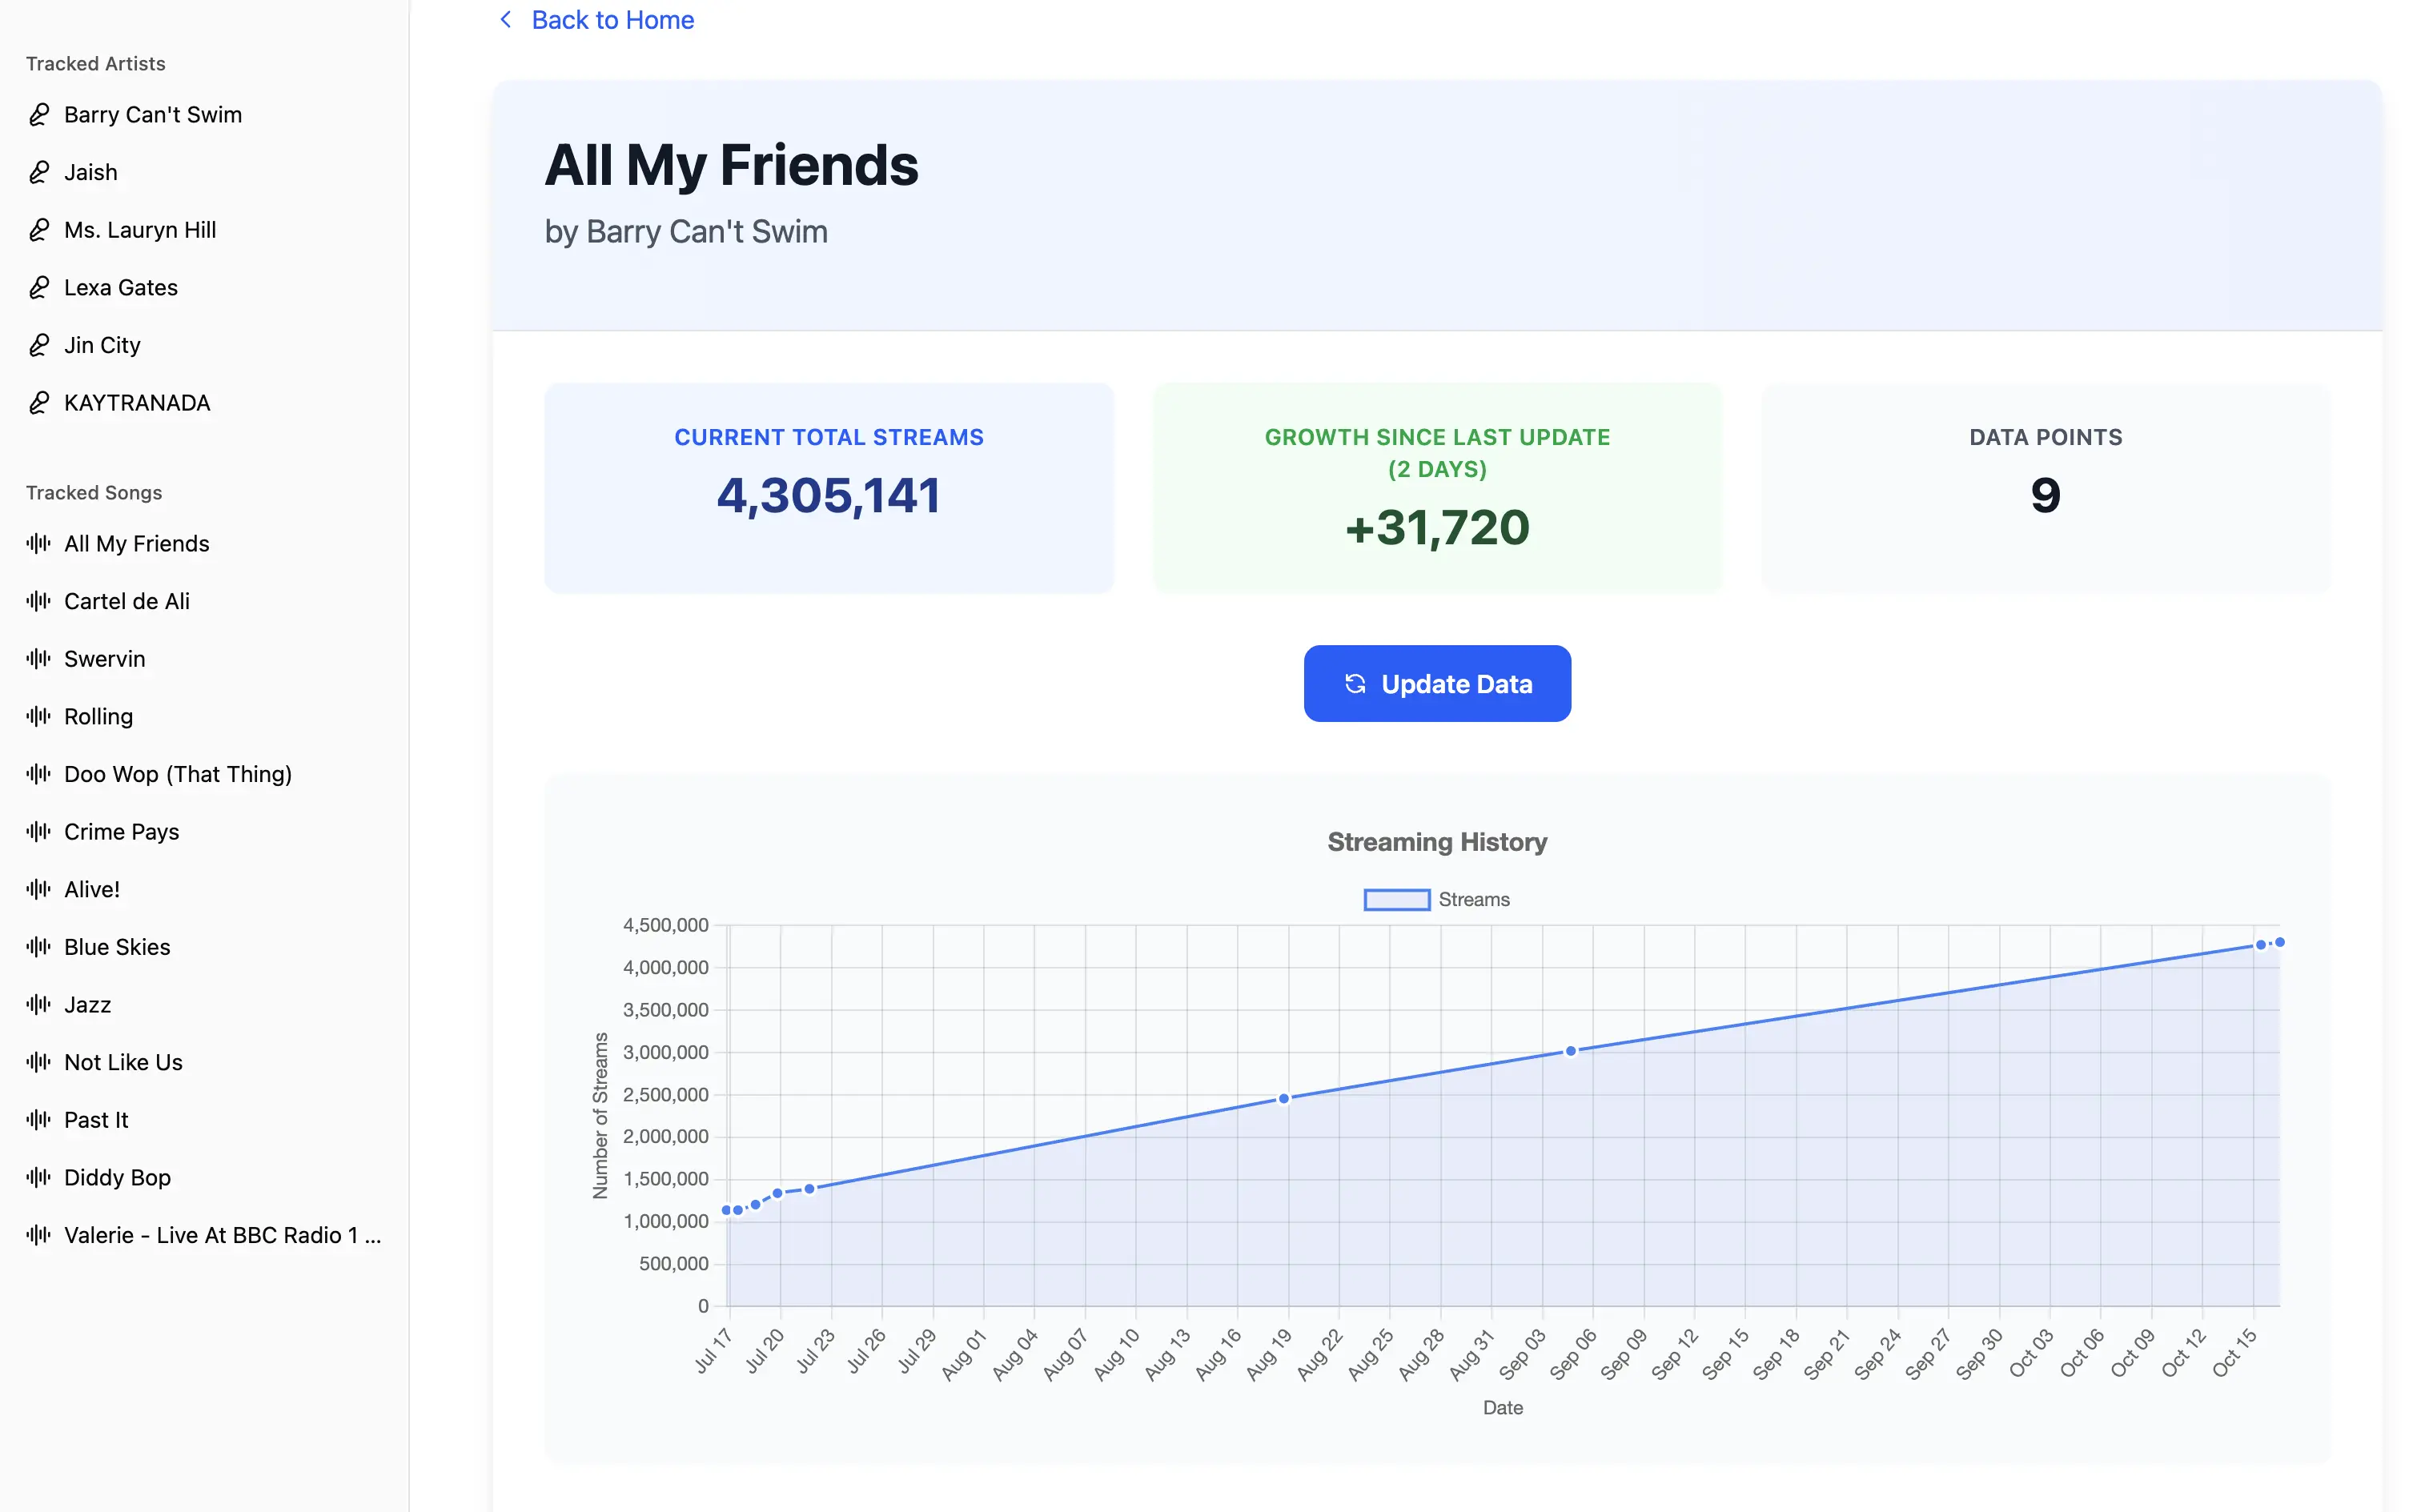
Task: Click the refresh icon in Update Data
Action: pyautogui.click(x=1355, y=684)
